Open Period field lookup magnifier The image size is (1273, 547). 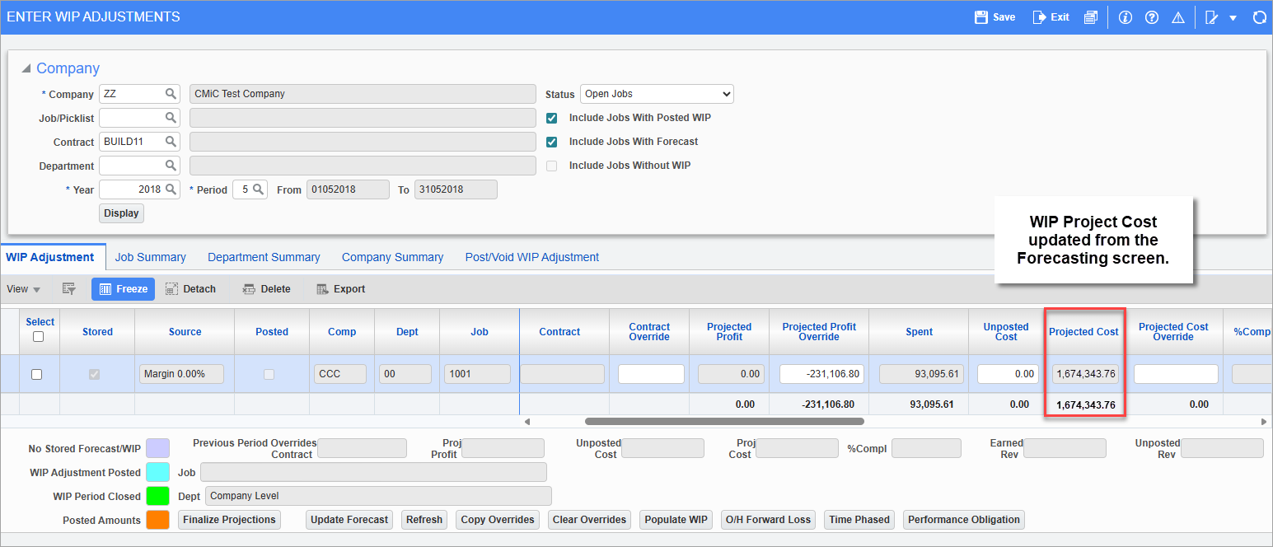[259, 189]
